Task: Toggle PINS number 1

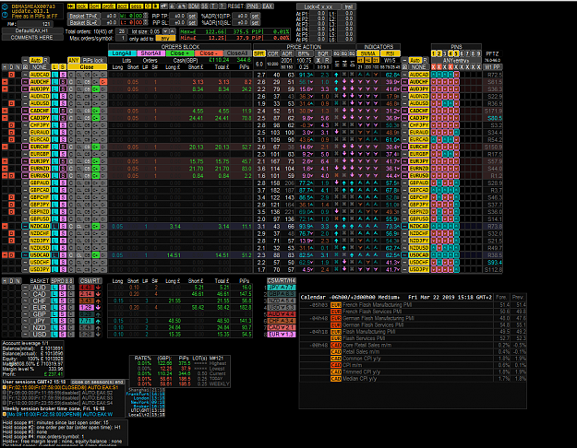Action: point(434,53)
